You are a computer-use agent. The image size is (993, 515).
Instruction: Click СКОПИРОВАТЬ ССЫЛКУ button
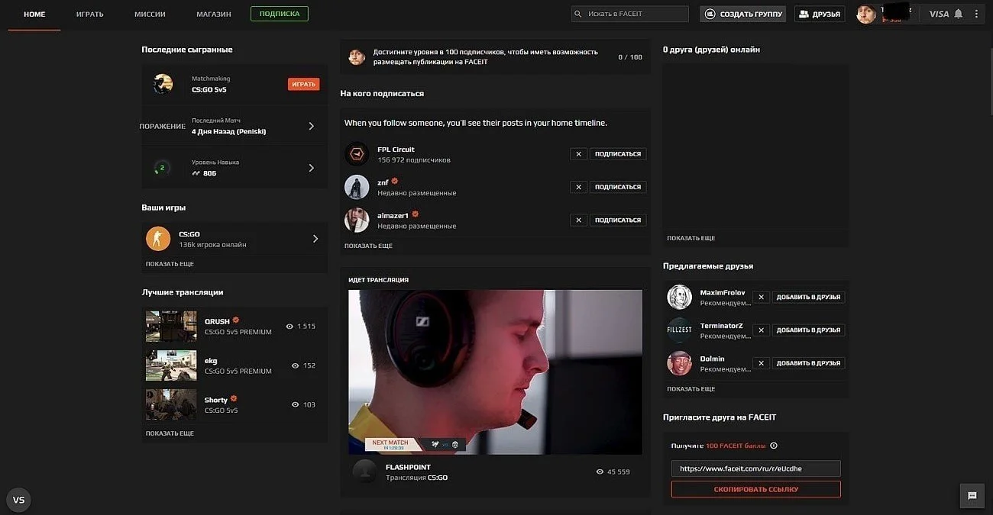tap(756, 489)
